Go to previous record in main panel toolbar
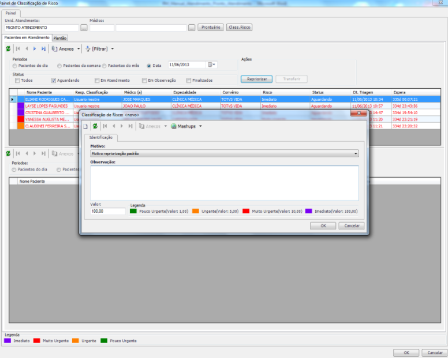Image resolution: width=448 pixels, height=358 pixels. [27, 49]
